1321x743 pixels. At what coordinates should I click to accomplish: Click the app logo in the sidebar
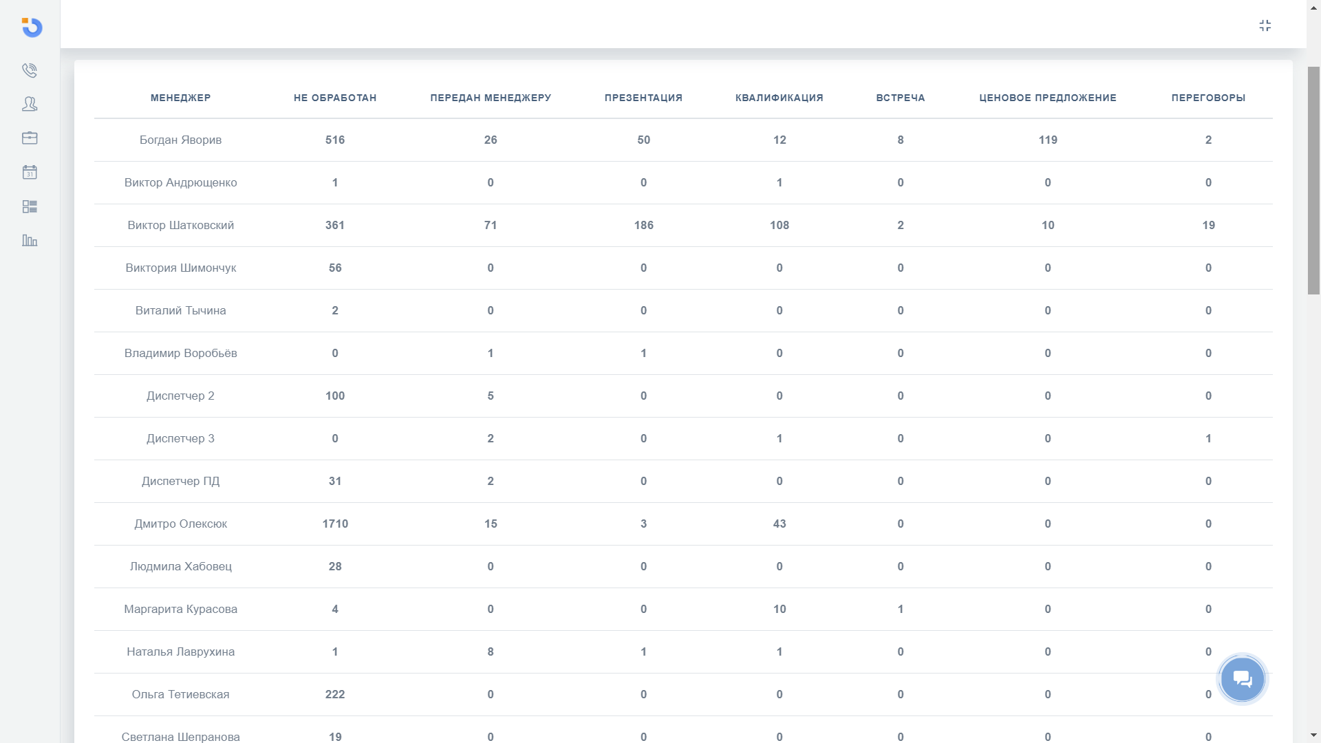pos(32,28)
